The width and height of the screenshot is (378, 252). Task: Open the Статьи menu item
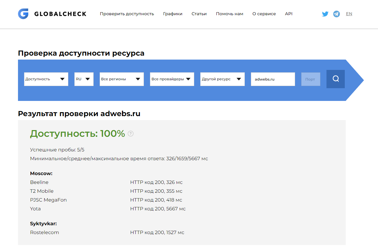click(199, 14)
